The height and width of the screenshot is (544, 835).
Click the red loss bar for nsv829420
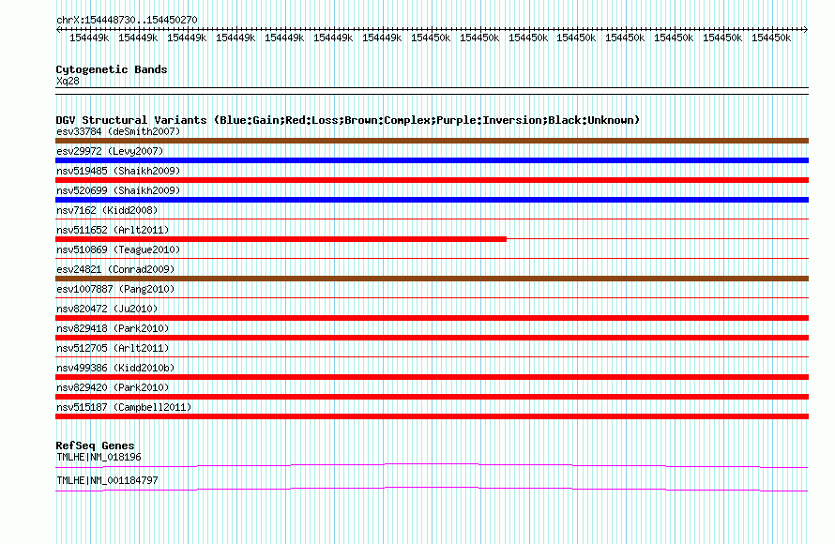[432, 397]
